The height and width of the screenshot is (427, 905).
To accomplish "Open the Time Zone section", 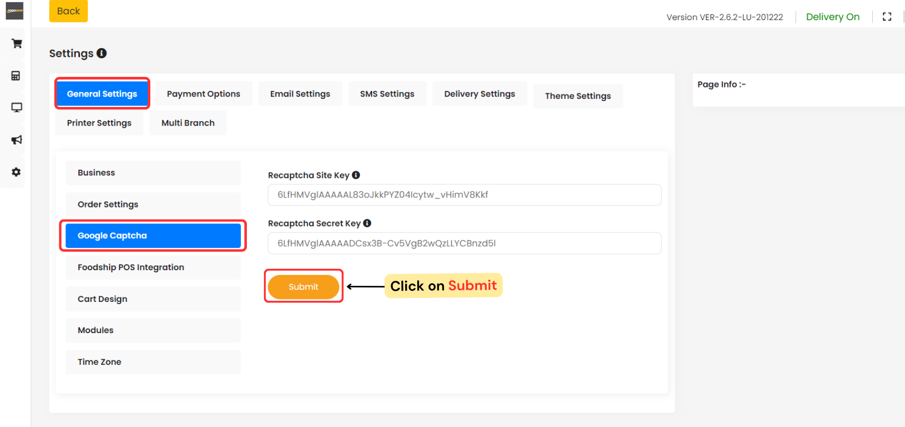I will [x=153, y=362].
